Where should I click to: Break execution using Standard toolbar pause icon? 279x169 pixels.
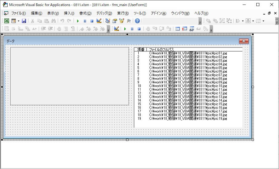[85, 21]
